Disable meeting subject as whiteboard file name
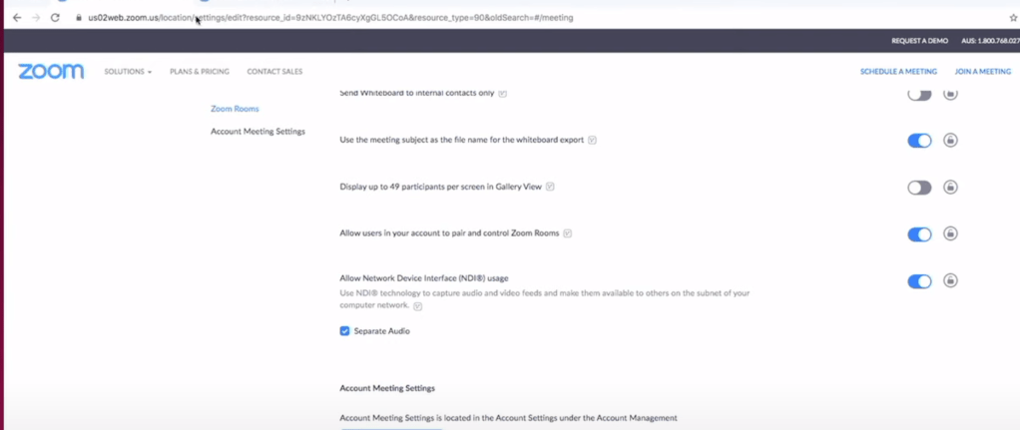 [919, 141]
